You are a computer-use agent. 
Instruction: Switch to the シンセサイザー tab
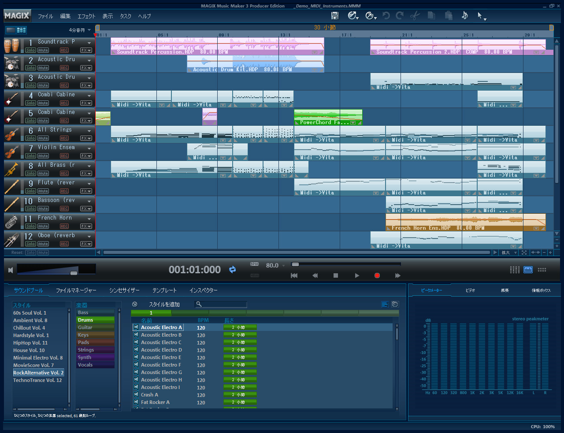(x=124, y=290)
